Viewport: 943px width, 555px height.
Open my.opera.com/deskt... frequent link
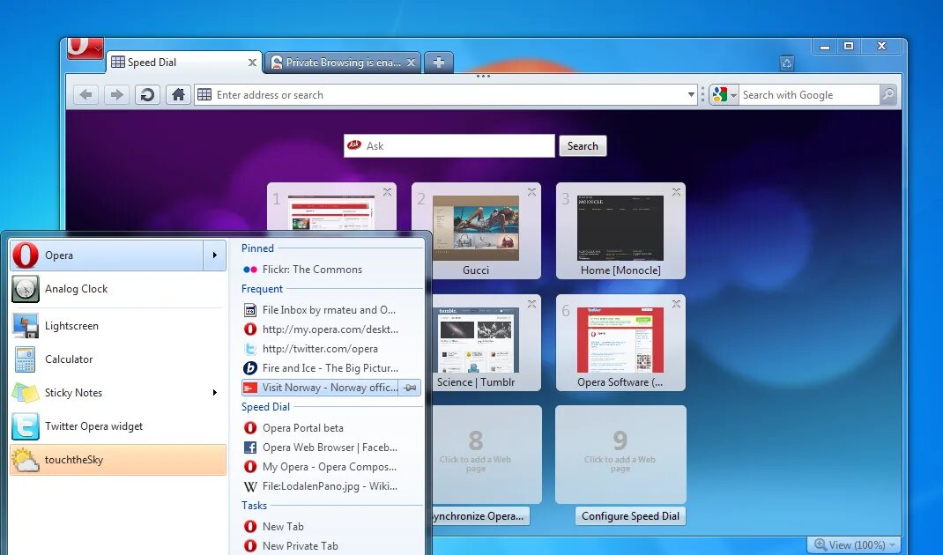[331, 329]
